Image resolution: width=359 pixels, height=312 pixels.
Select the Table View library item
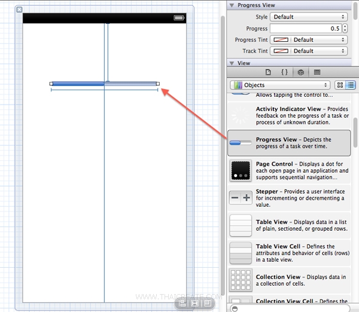coord(289,225)
